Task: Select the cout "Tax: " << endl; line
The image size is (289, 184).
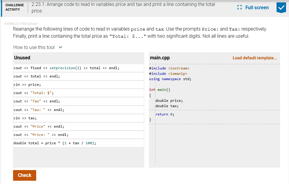Action: tap(79, 110)
